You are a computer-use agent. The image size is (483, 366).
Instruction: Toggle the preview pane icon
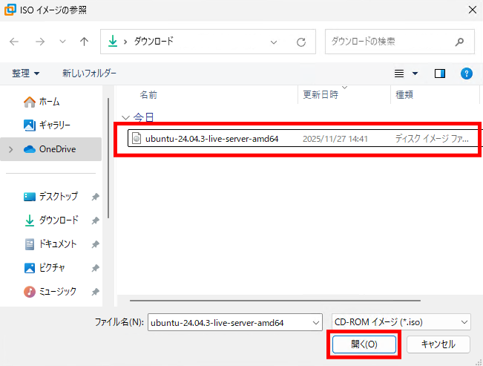click(x=440, y=73)
